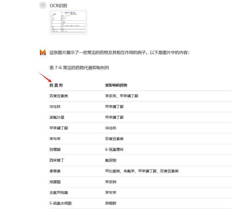
Task: Select the 'OCR识别' user message text
Action: pos(58,5)
